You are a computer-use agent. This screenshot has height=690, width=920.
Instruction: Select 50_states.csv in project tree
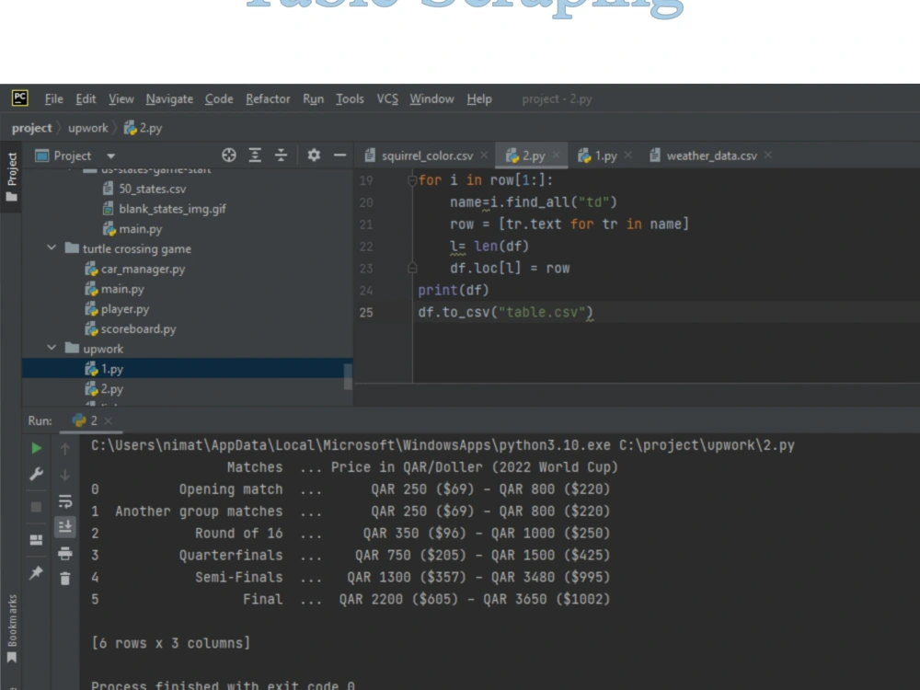click(x=145, y=189)
